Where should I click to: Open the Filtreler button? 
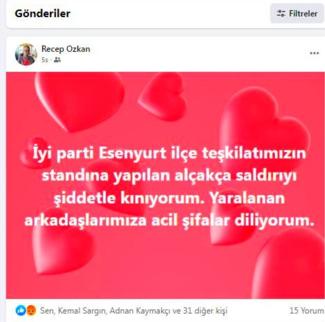coord(297,13)
